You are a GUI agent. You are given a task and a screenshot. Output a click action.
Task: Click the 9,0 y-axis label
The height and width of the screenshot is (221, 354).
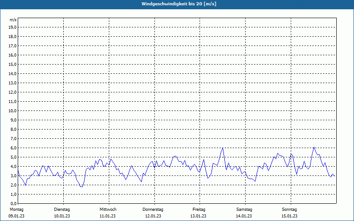coord(13,120)
